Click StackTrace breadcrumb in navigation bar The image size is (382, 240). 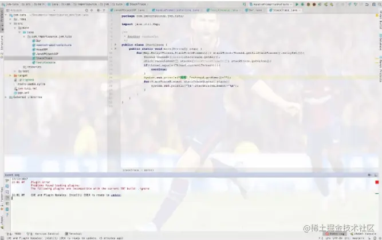[x=136, y=4]
